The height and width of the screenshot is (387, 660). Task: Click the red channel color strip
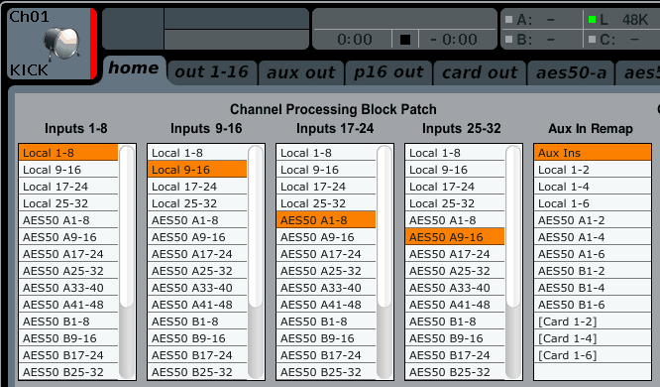(x=93, y=44)
